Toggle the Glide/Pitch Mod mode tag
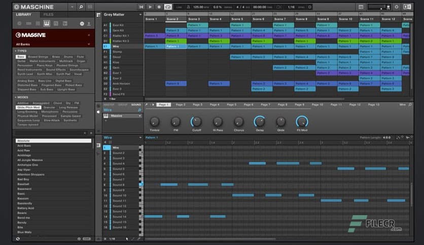This screenshot has width=424, height=245. tap(28, 107)
